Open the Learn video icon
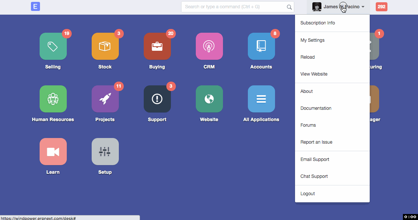Screen dimensions: 418x220 pyautogui.click(x=53, y=152)
